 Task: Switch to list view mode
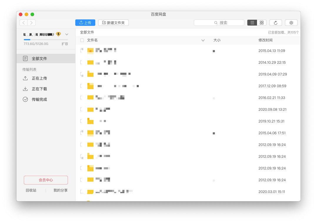(252, 23)
